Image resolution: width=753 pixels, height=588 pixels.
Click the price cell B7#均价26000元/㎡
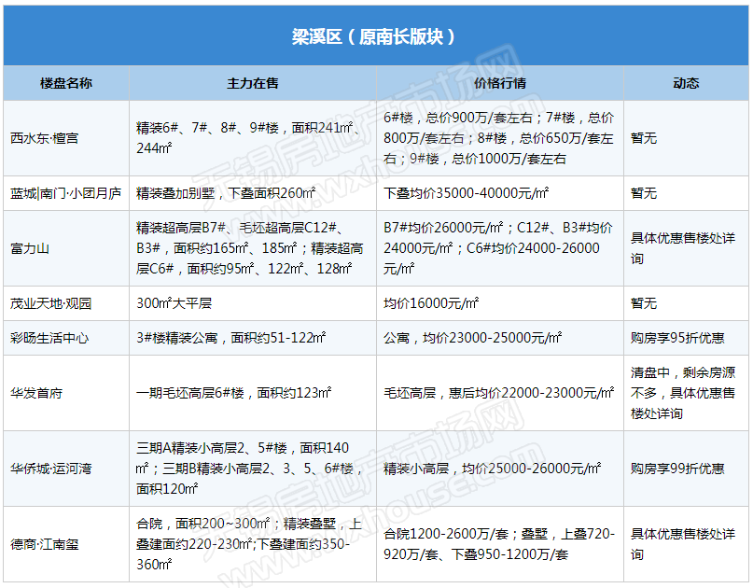(498, 248)
